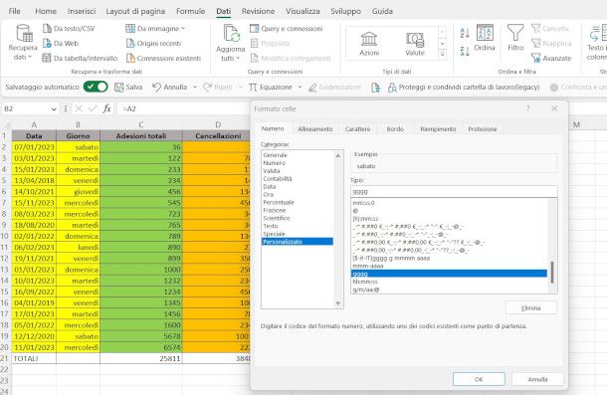
Task: Expand the Name Box dropdown
Action: [54, 109]
